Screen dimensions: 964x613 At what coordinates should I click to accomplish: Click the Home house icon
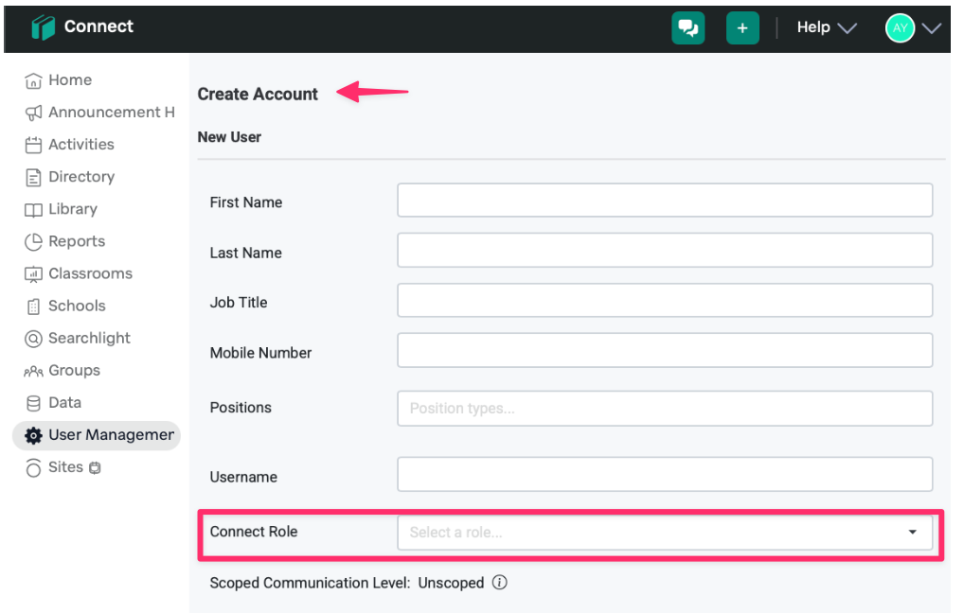point(33,81)
